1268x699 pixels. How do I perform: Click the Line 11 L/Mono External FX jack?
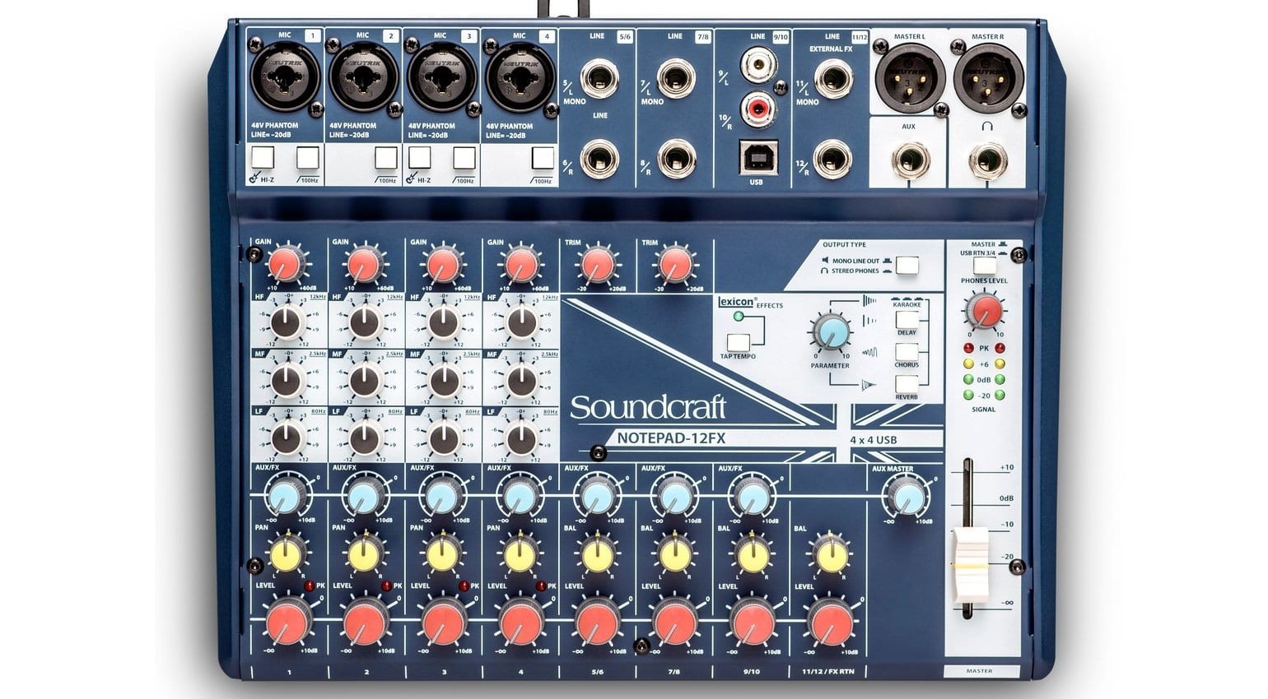pos(833,81)
